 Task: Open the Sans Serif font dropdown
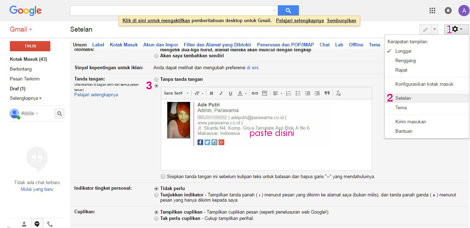(x=176, y=93)
